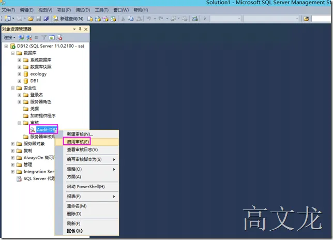Screen dimensions: 333x240
Task: Expand the DB1 database node
Action: [x=19, y=81]
